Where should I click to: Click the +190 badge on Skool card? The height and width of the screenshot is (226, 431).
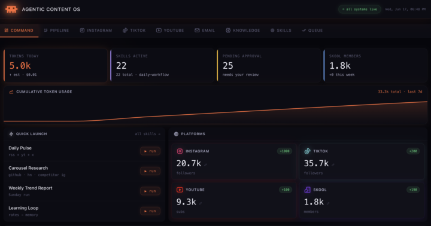pos(413,190)
